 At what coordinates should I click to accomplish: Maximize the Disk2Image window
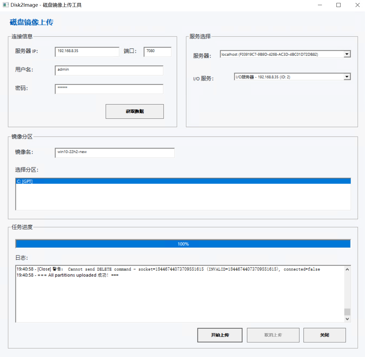(x=338, y=5)
